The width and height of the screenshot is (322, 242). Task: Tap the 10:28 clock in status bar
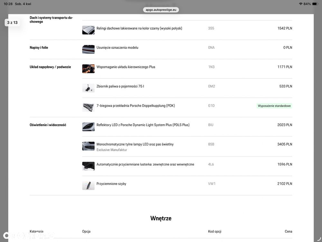point(8,4)
